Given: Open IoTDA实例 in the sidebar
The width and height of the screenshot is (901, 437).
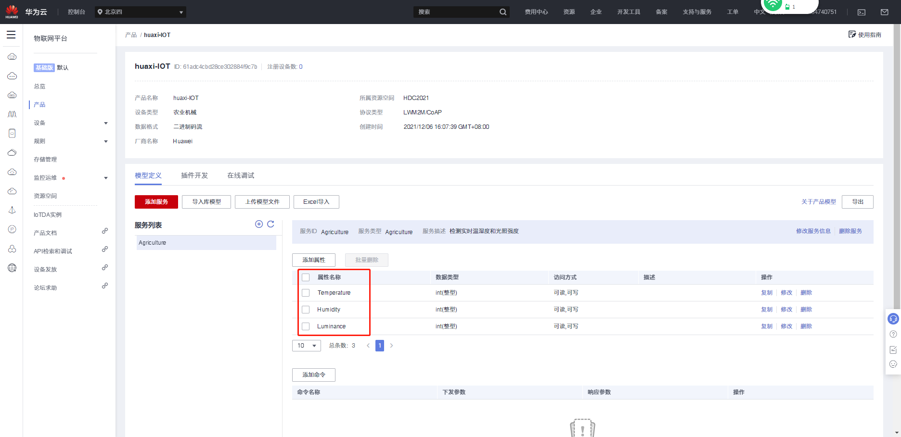Looking at the screenshot, I should (48, 215).
